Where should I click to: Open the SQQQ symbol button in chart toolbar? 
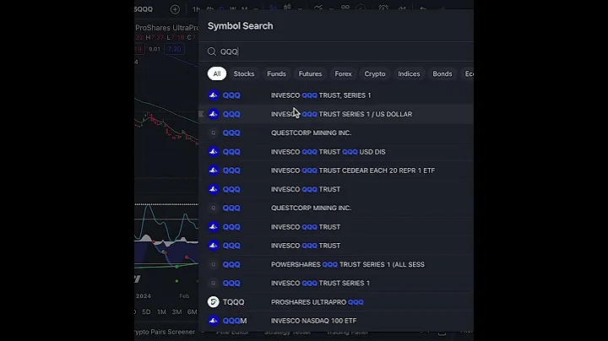click(x=144, y=9)
